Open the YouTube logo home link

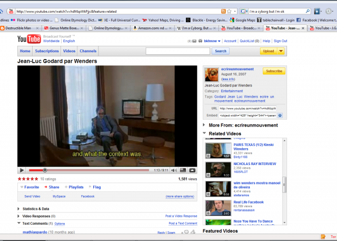pyautogui.click(x=29, y=39)
